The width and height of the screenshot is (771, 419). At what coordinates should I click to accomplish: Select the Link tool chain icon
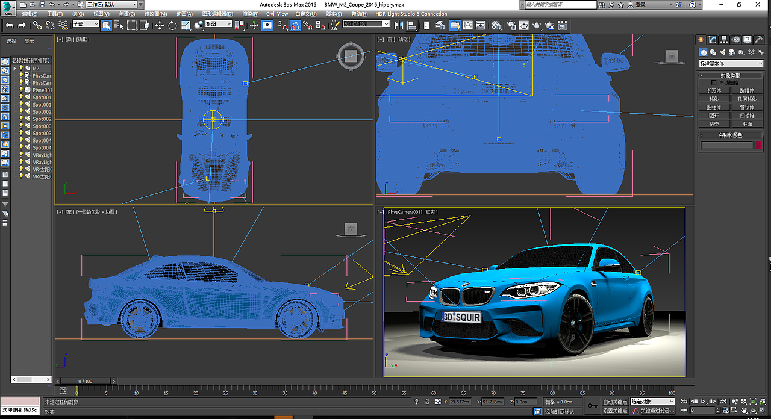tap(37, 25)
